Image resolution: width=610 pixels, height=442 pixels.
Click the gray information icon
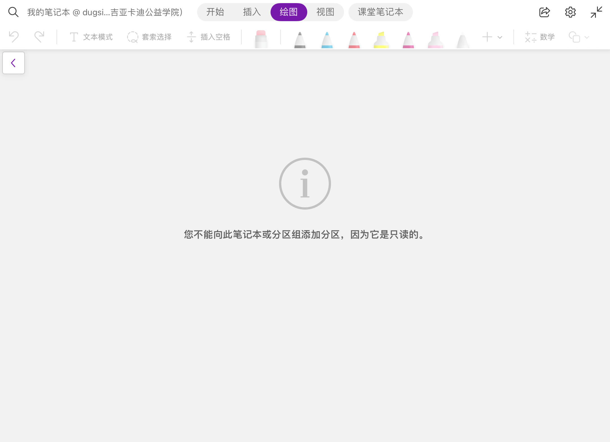point(305,184)
